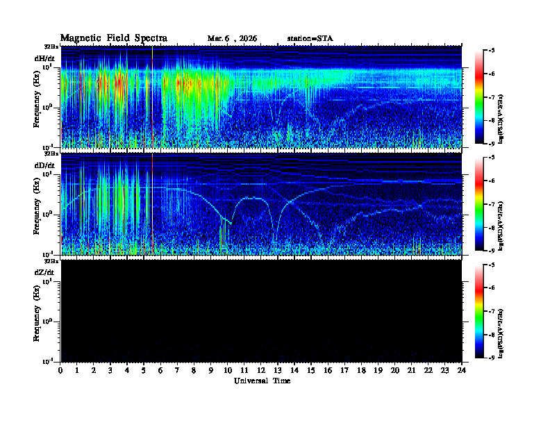This screenshot has height=425, width=550.
Task: Click hour tick label 8 on time axis
Action: pyautogui.click(x=194, y=371)
